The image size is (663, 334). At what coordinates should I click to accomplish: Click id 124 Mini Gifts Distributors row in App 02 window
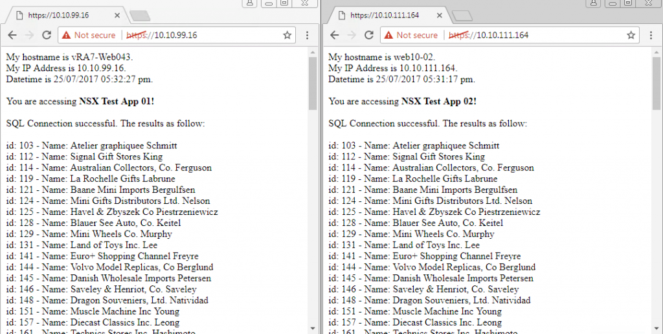pyautogui.click(x=430, y=201)
